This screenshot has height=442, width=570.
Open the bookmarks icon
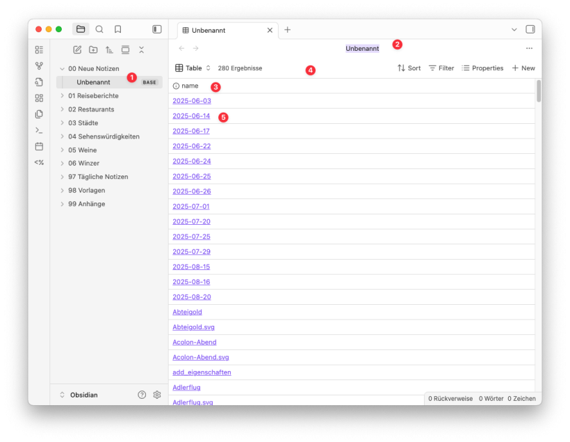tap(117, 29)
